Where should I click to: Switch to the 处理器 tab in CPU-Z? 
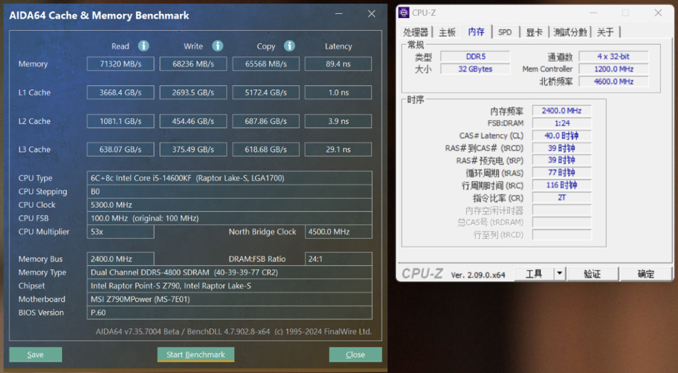416,32
